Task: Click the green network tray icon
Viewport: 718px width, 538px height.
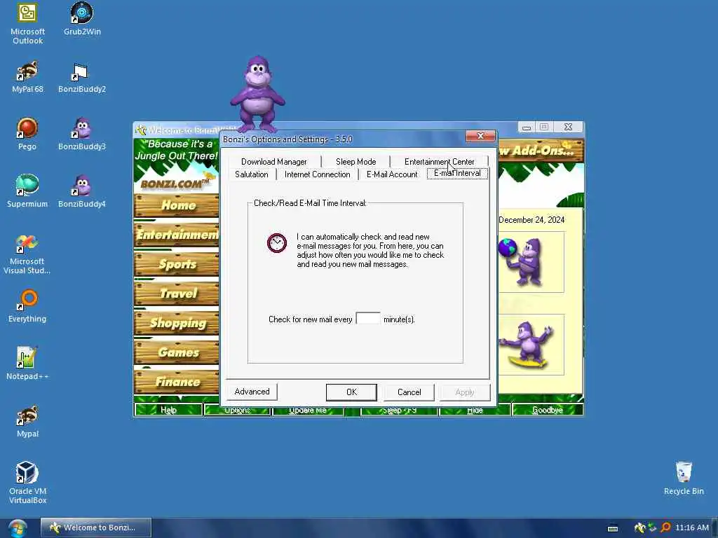Action: tap(652, 527)
